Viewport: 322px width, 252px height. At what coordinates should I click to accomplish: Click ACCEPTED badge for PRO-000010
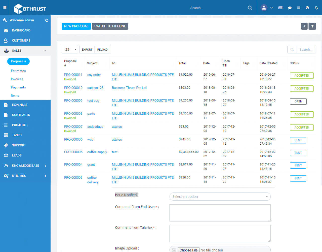[302, 89]
